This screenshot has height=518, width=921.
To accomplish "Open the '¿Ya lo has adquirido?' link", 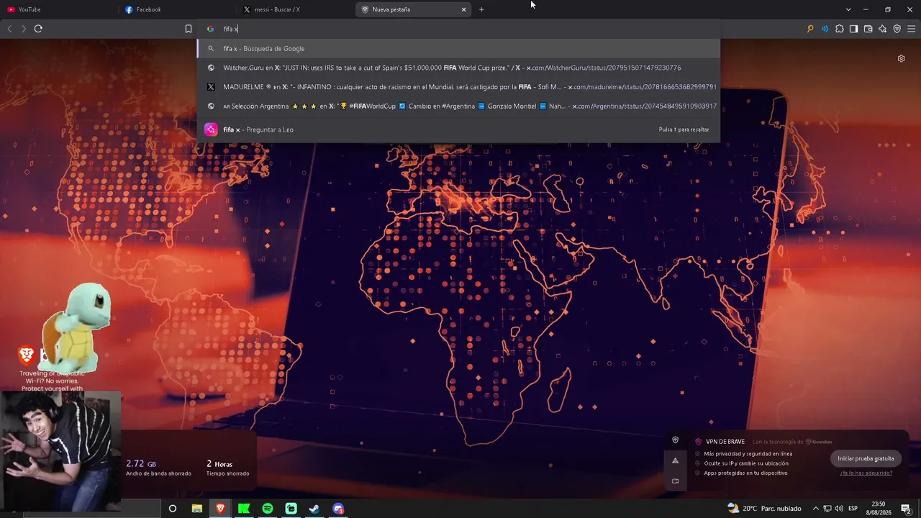I will tap(866, 473).
